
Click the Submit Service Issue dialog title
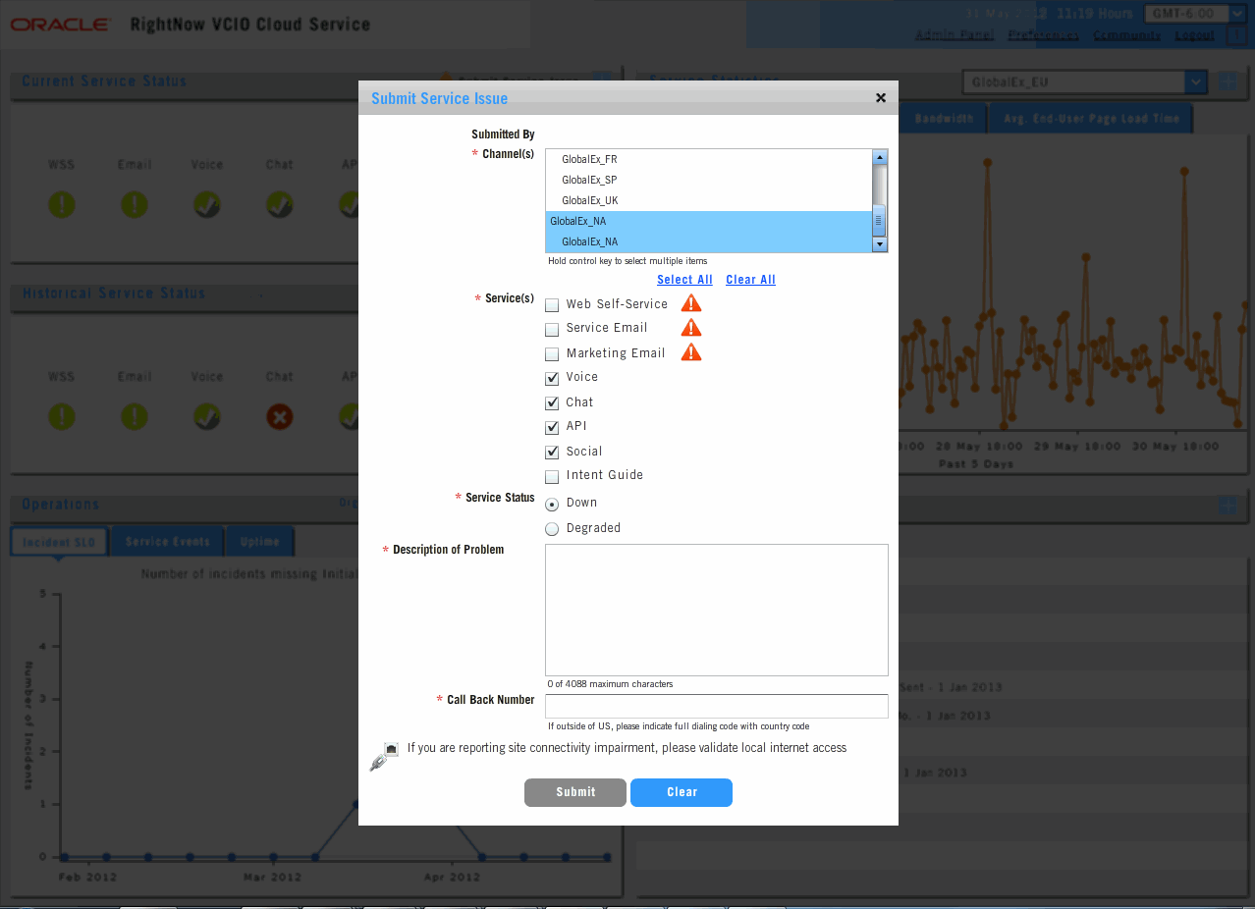pos(440,98)
